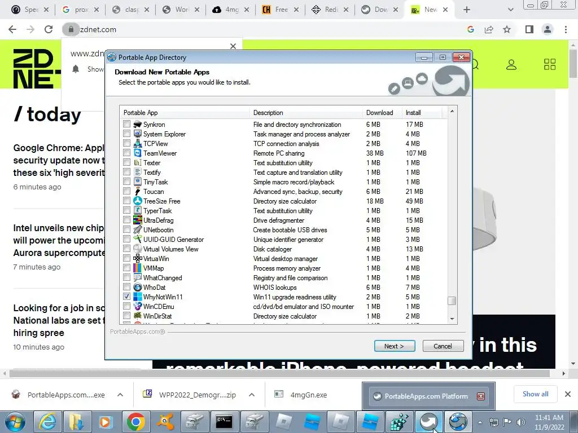Select the Virtual Volumes View row text

(170, 249)
